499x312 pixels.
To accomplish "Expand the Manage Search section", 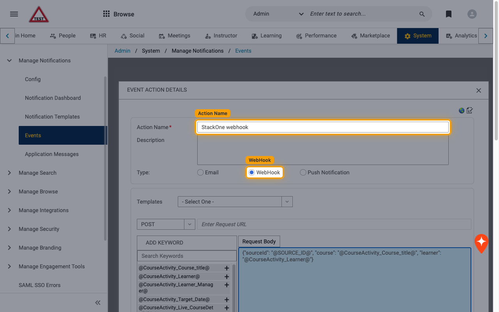I will (x=9, y=173).
